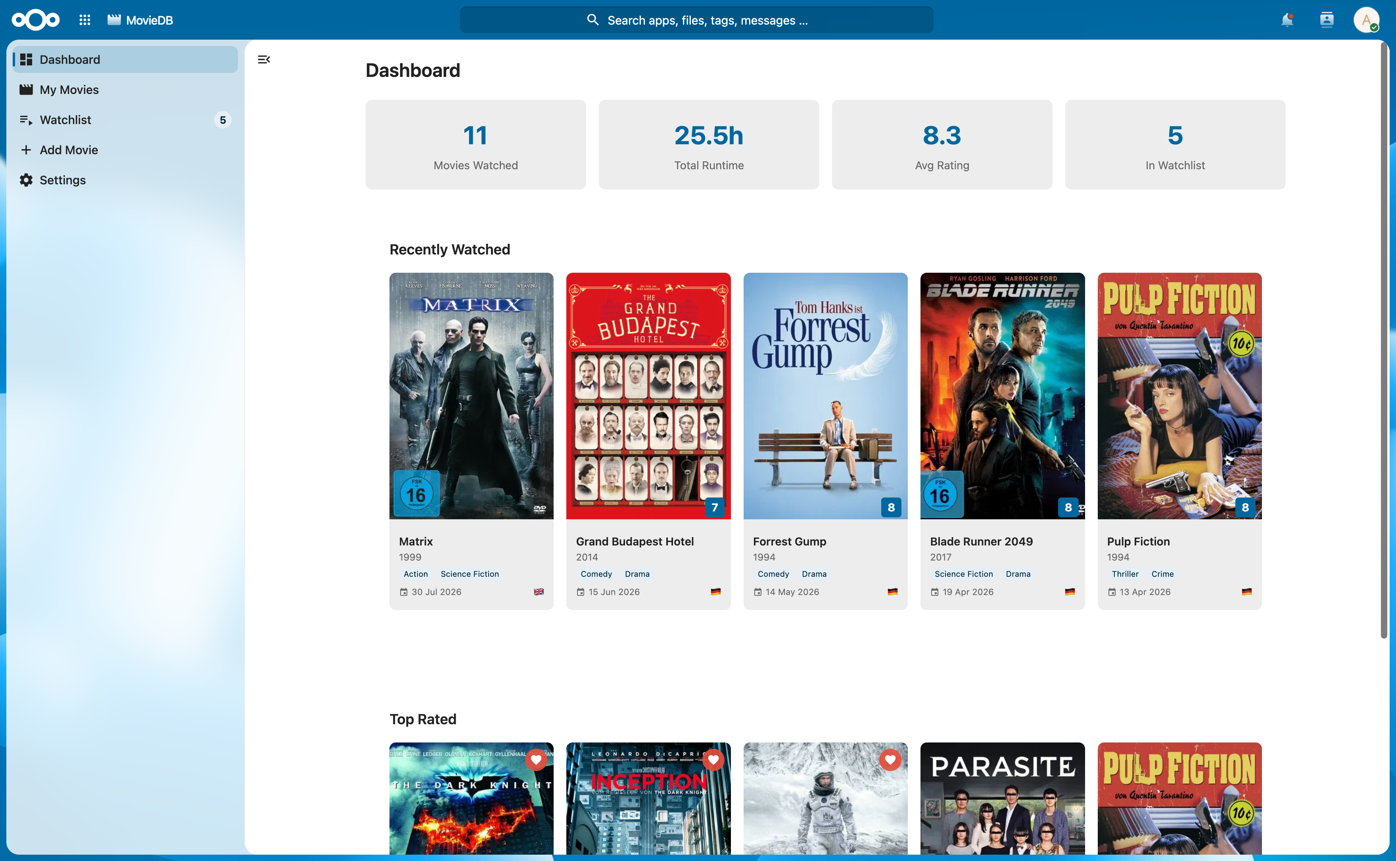Click the Avg Rating stat card
The height and width of the screenshot is (861, 1396).
click(942, 145)
